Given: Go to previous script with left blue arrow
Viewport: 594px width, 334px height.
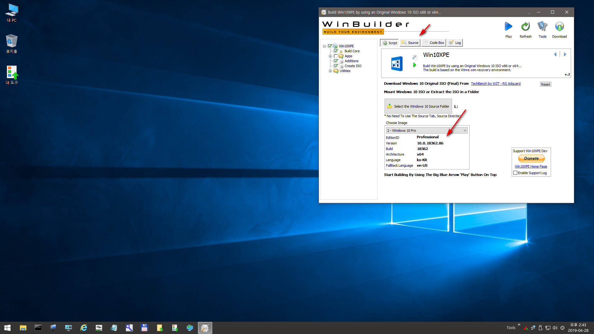Looking at the screenshot, I should [x=555, y=54].
